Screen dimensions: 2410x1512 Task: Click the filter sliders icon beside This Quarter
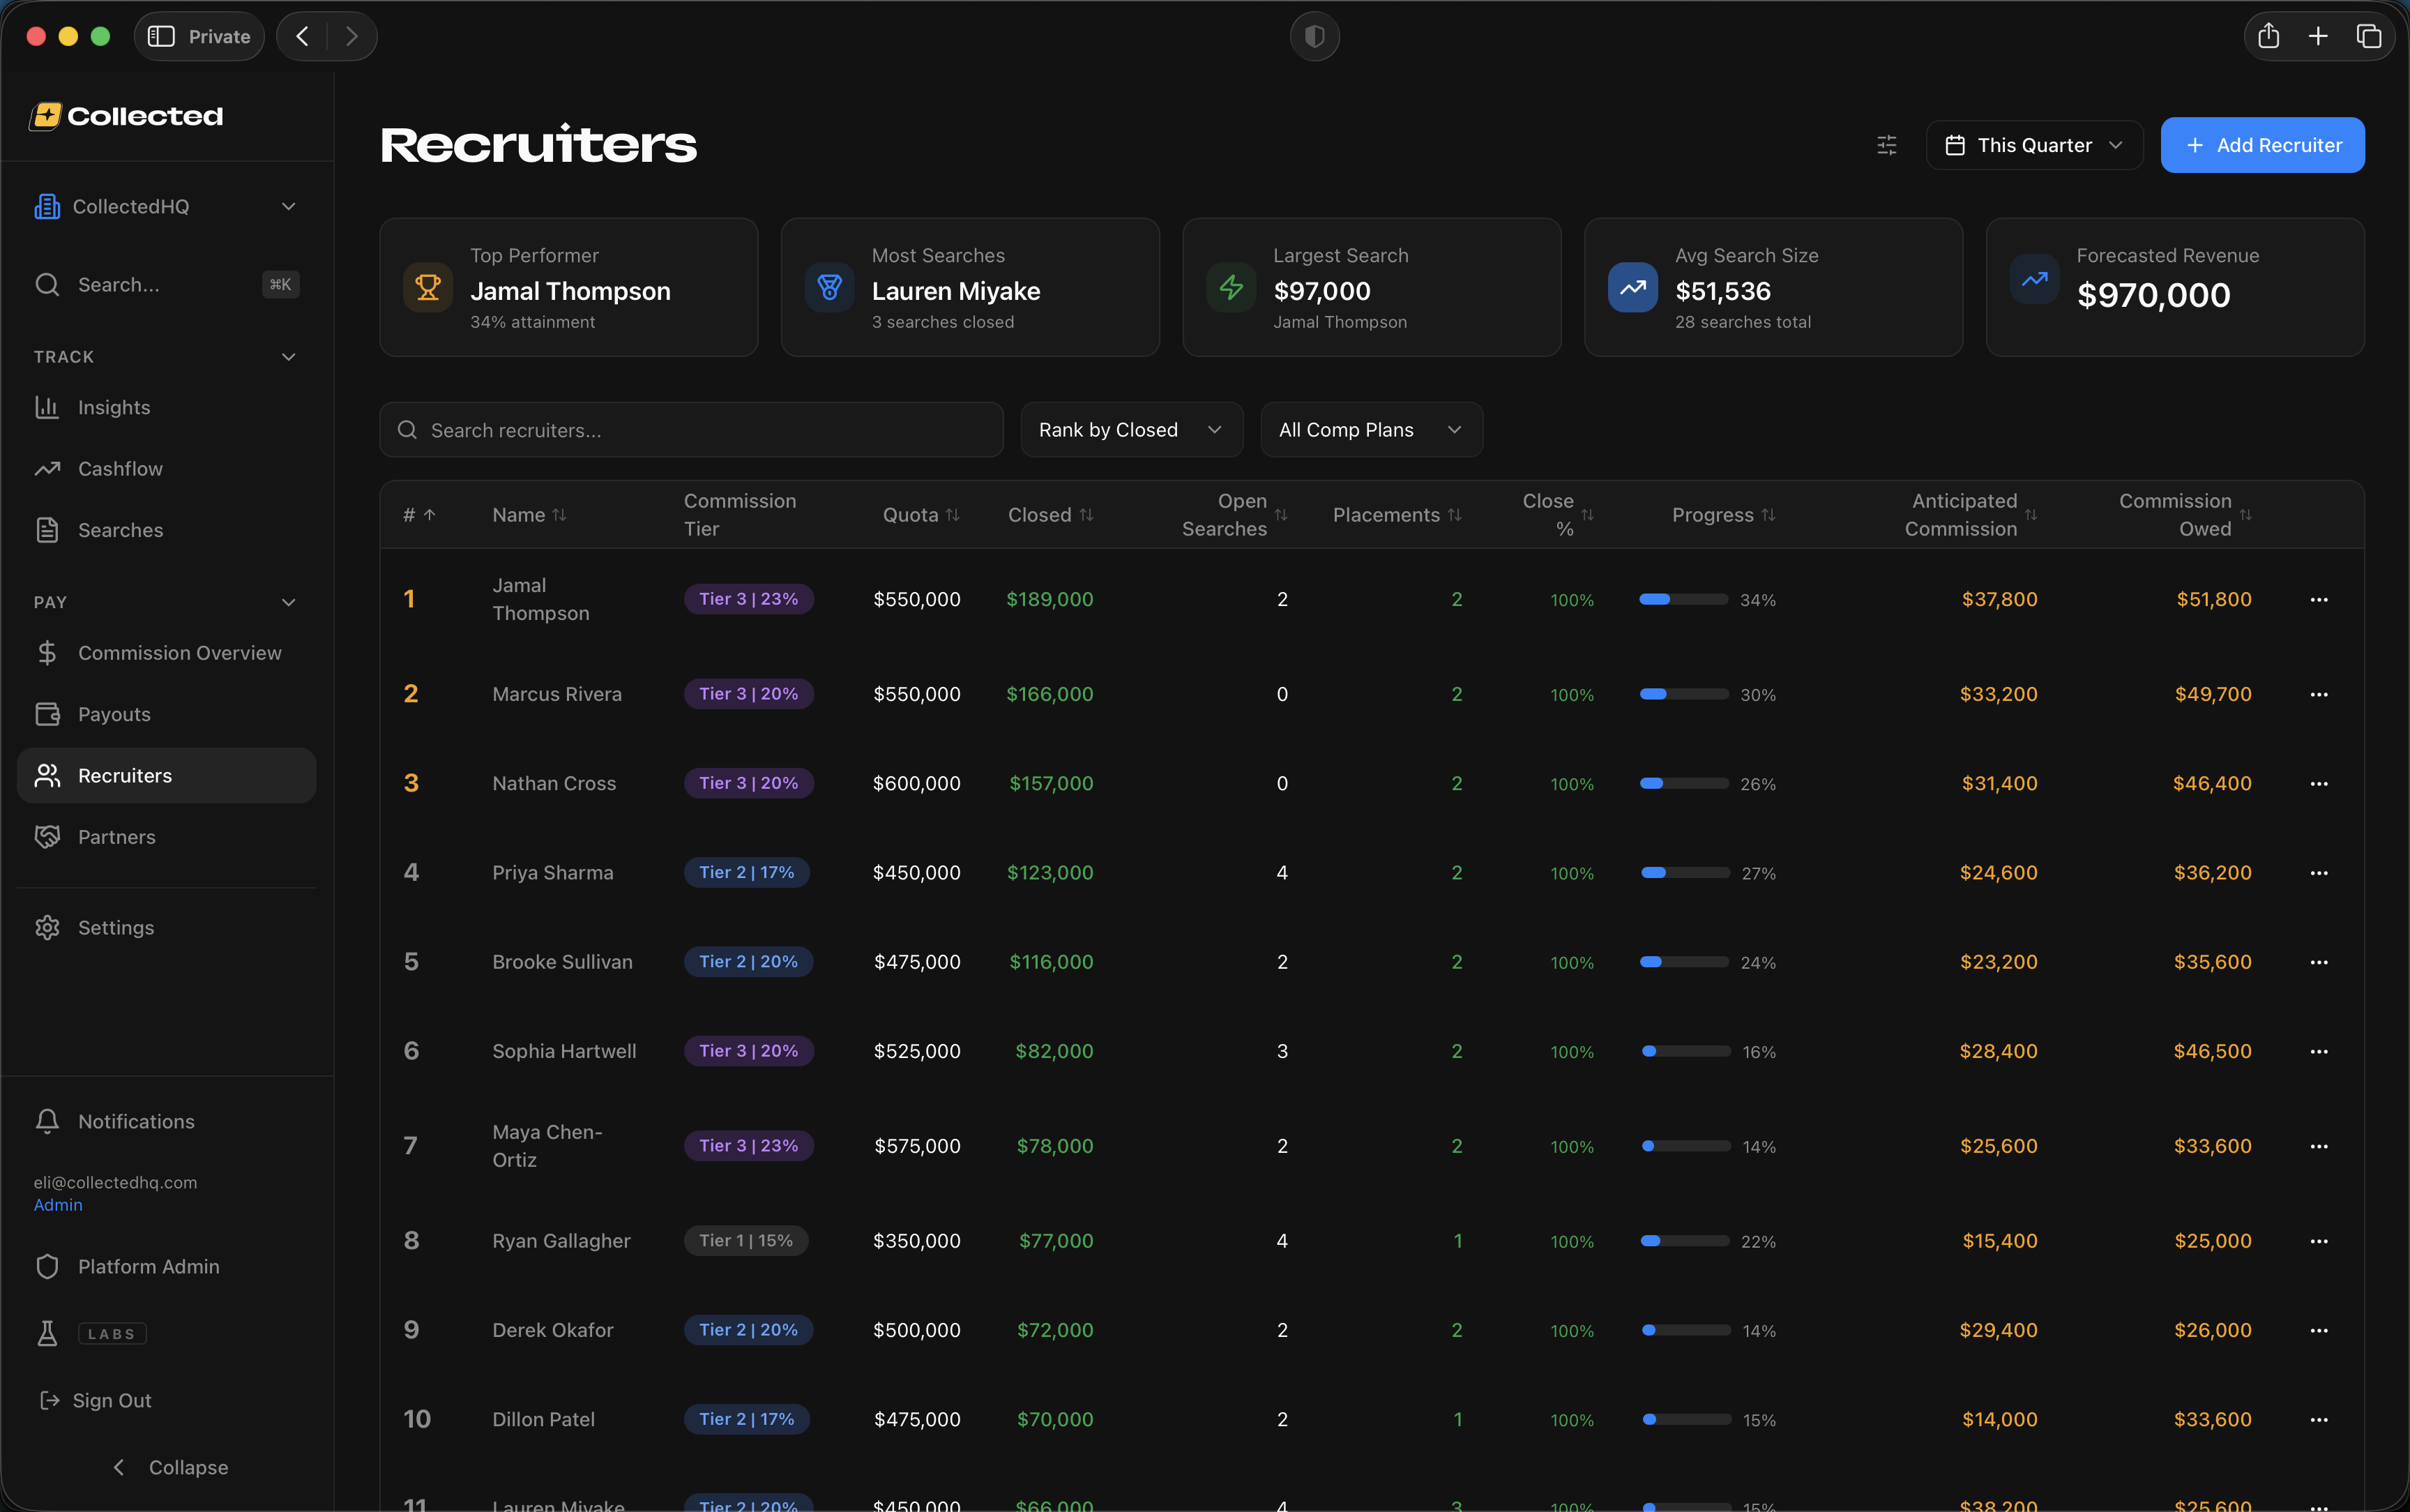(x=1886, y=145)
